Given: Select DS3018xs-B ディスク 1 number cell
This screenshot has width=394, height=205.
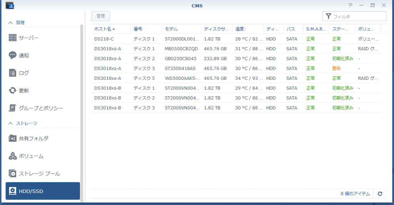Looking at the screenshot, I should 144,88.
